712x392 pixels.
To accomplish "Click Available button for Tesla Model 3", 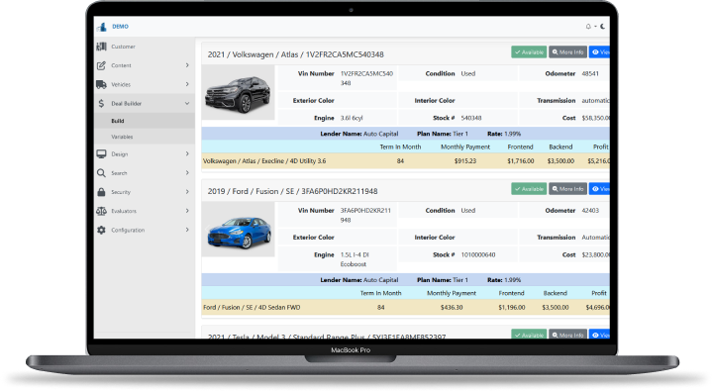I will coord(529,334).
